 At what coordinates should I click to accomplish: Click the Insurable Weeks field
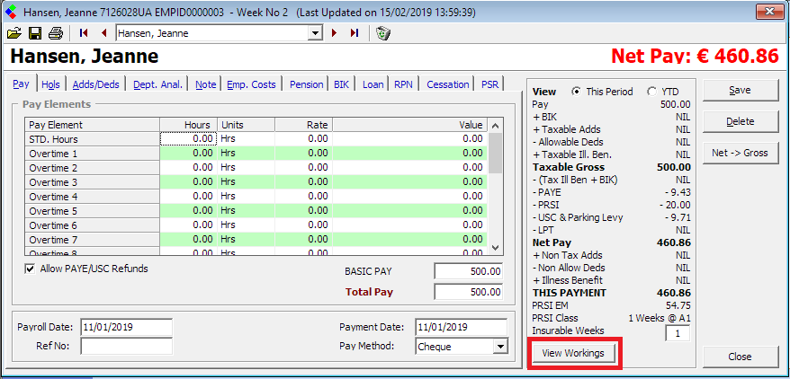678,333
